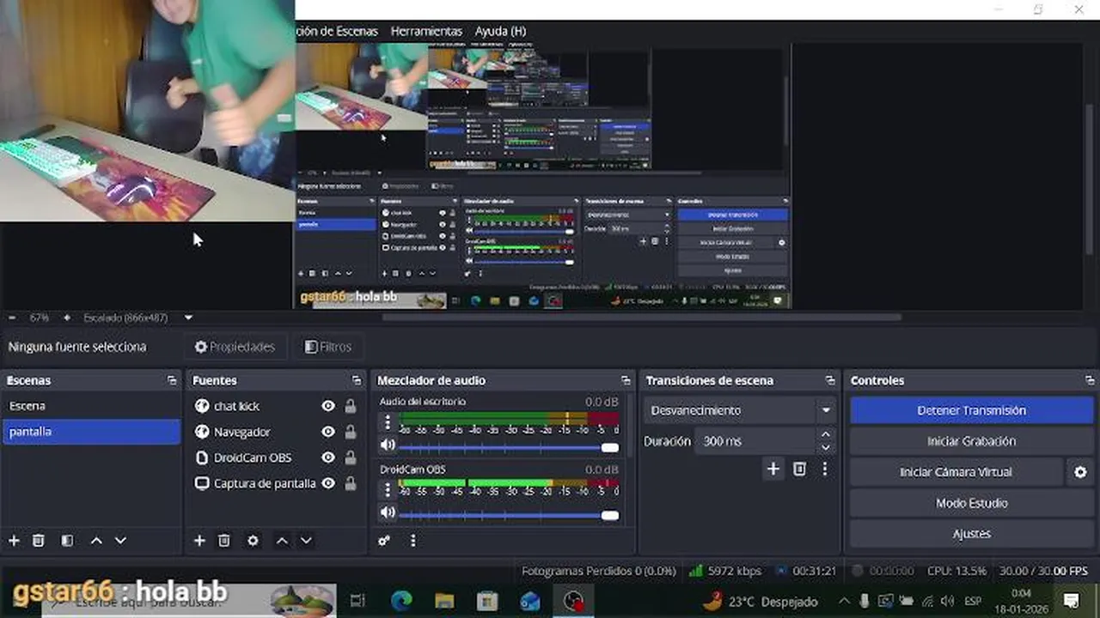Move source down in Fuentes

[x=306, y=541]
